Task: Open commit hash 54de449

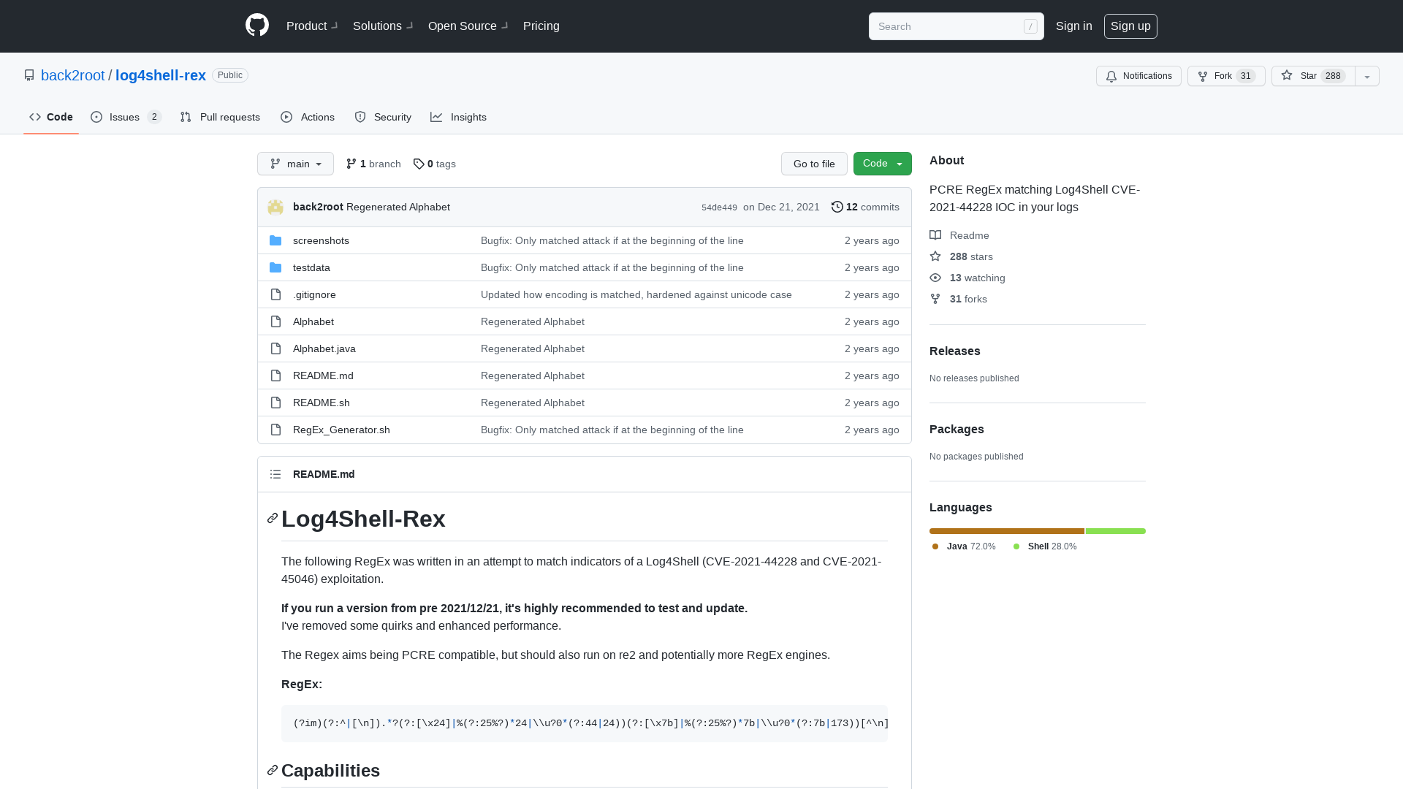Action: tap(719, 207)
